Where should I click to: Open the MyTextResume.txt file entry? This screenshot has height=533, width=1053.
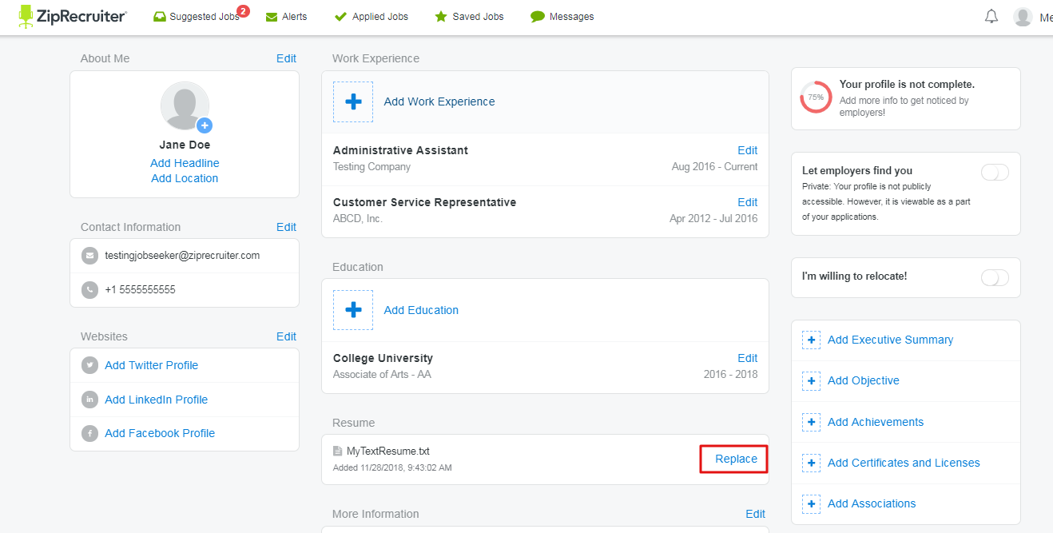387,451
